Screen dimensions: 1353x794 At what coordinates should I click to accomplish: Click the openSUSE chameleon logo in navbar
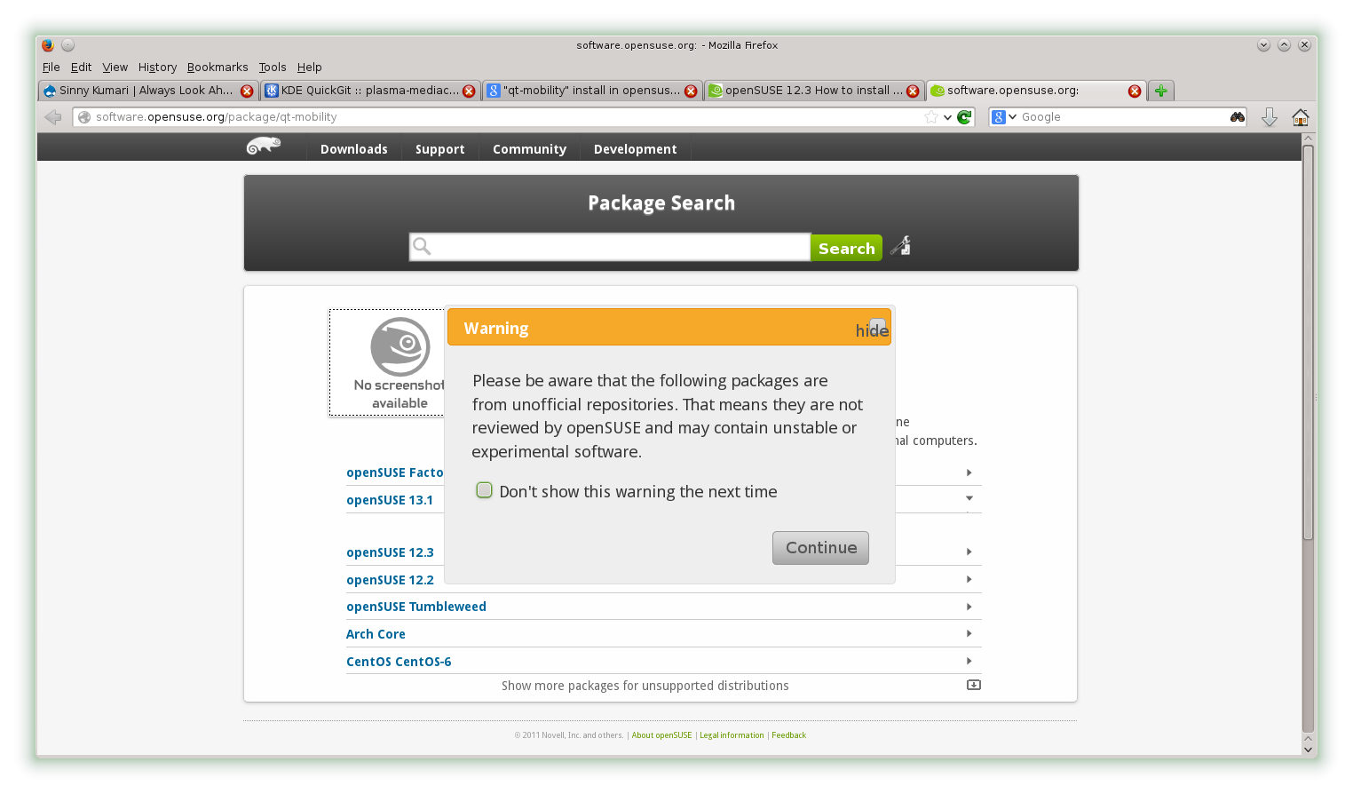pos(264,146)
